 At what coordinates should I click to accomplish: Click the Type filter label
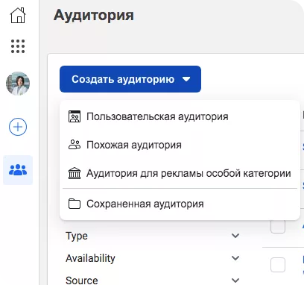coord(77,236)
